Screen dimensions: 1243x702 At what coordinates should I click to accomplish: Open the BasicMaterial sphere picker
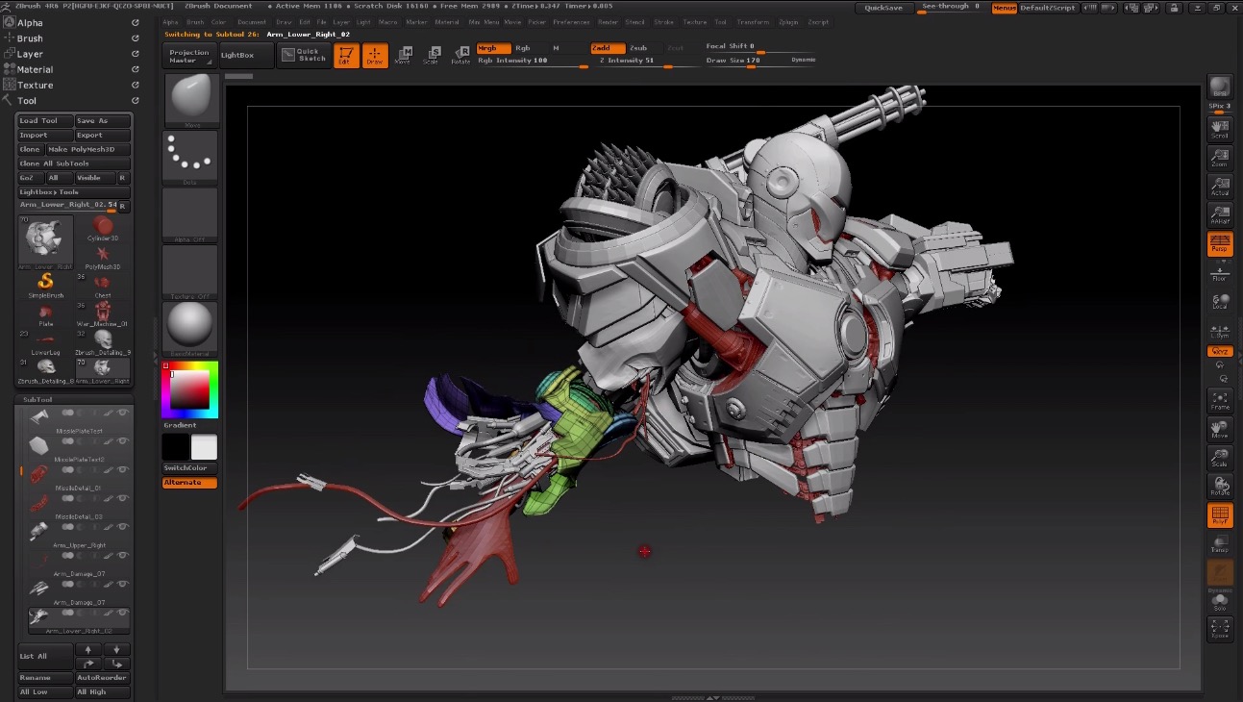pyautogui.click(x=189, y=328)
